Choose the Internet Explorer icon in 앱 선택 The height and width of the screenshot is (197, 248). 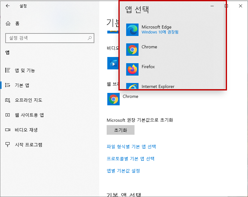[x=132, y=86]
